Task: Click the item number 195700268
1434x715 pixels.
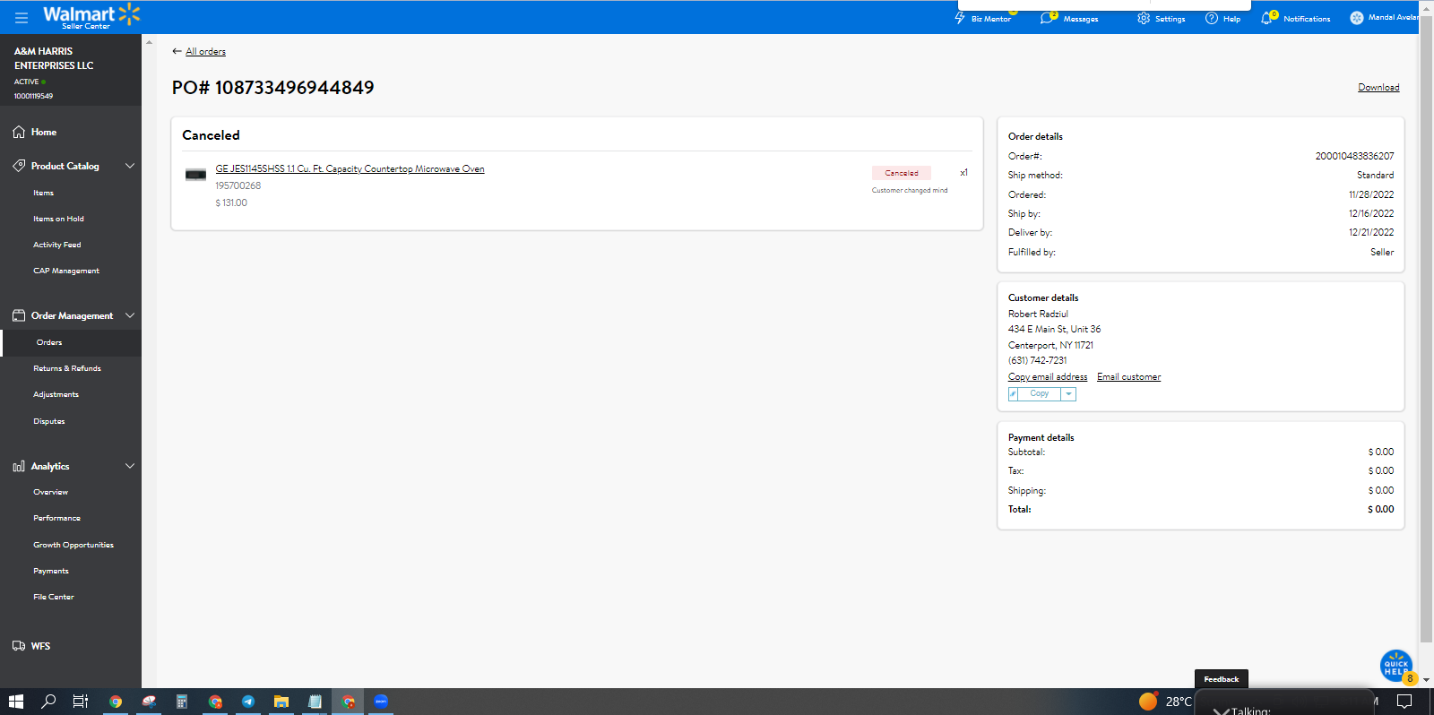Action: click(x=238, y=185)
